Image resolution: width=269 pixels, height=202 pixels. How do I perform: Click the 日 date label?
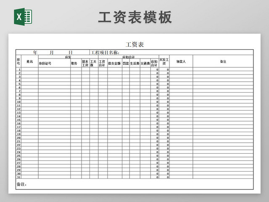tap(71, 52)
